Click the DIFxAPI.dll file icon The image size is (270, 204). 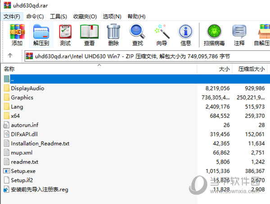(x=7, y=134)
